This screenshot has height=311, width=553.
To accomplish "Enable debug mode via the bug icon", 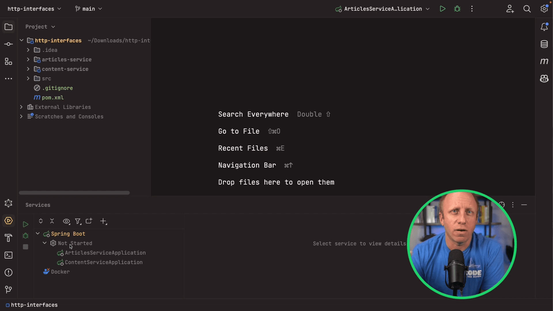I will [x=457, y=9].
